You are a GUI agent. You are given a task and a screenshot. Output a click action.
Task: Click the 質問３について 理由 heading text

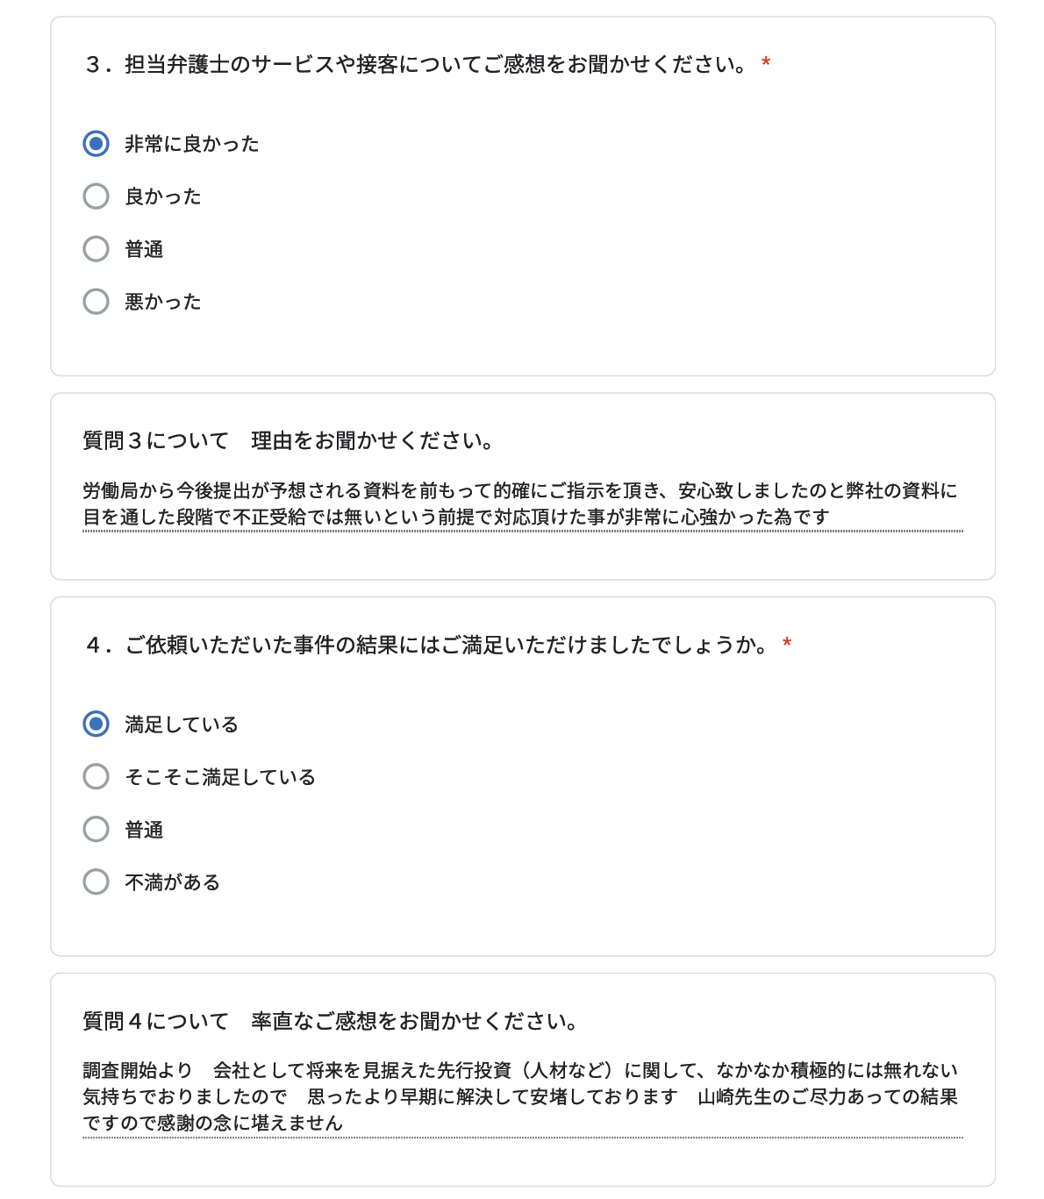289,441
